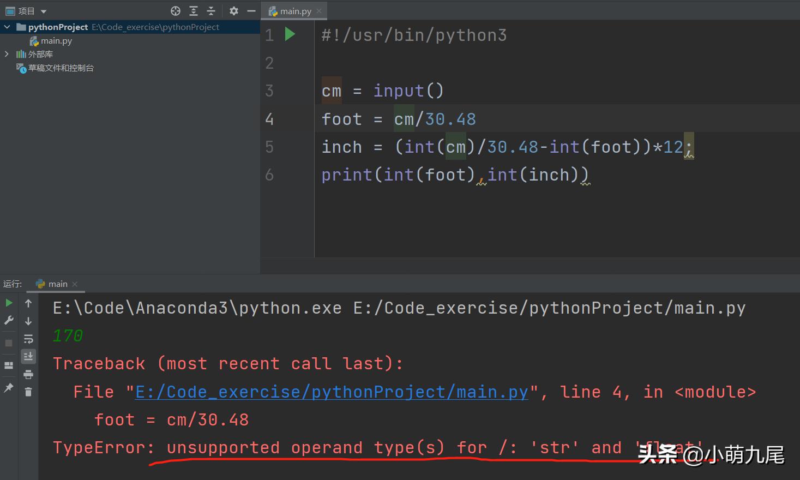800x480 pixels.
Task: Run main.py from the gutter play icon
Action: [290, 34]
